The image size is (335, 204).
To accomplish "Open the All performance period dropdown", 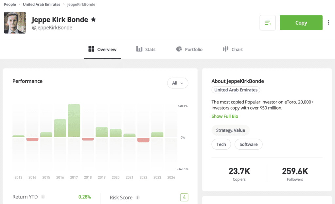I will tap(178, 83).
